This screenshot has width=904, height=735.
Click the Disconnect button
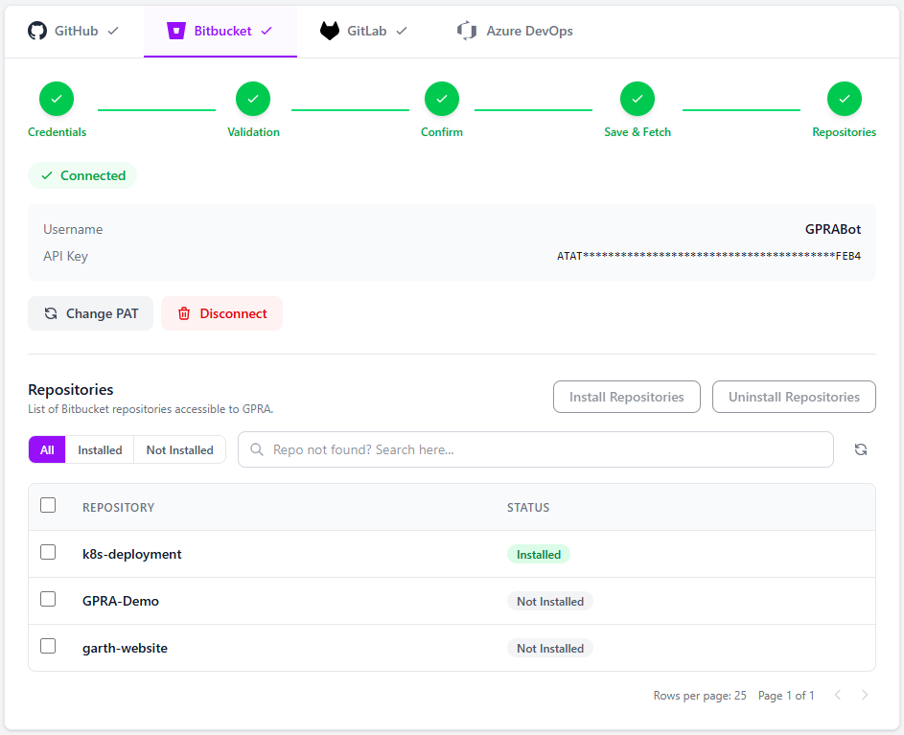point(221,313)
